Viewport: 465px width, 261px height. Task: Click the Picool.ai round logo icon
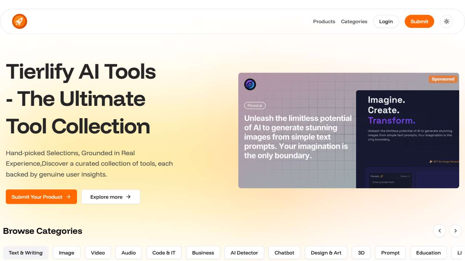(x=250, y=84)
